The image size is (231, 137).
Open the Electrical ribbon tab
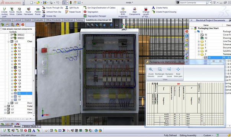pyautogui.click(x=68, y=20)
